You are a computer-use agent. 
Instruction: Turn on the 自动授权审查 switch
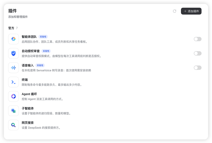coord(198,54)
